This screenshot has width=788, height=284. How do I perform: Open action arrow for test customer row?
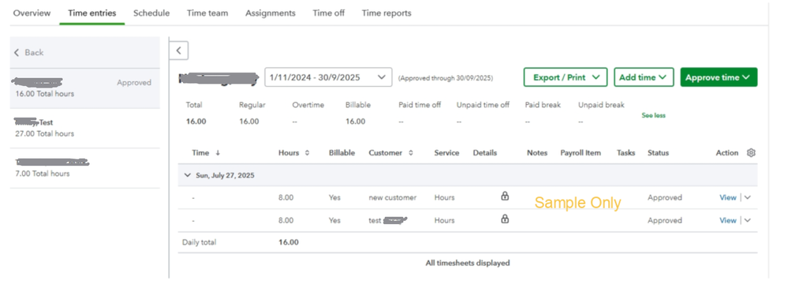[747, 220]
